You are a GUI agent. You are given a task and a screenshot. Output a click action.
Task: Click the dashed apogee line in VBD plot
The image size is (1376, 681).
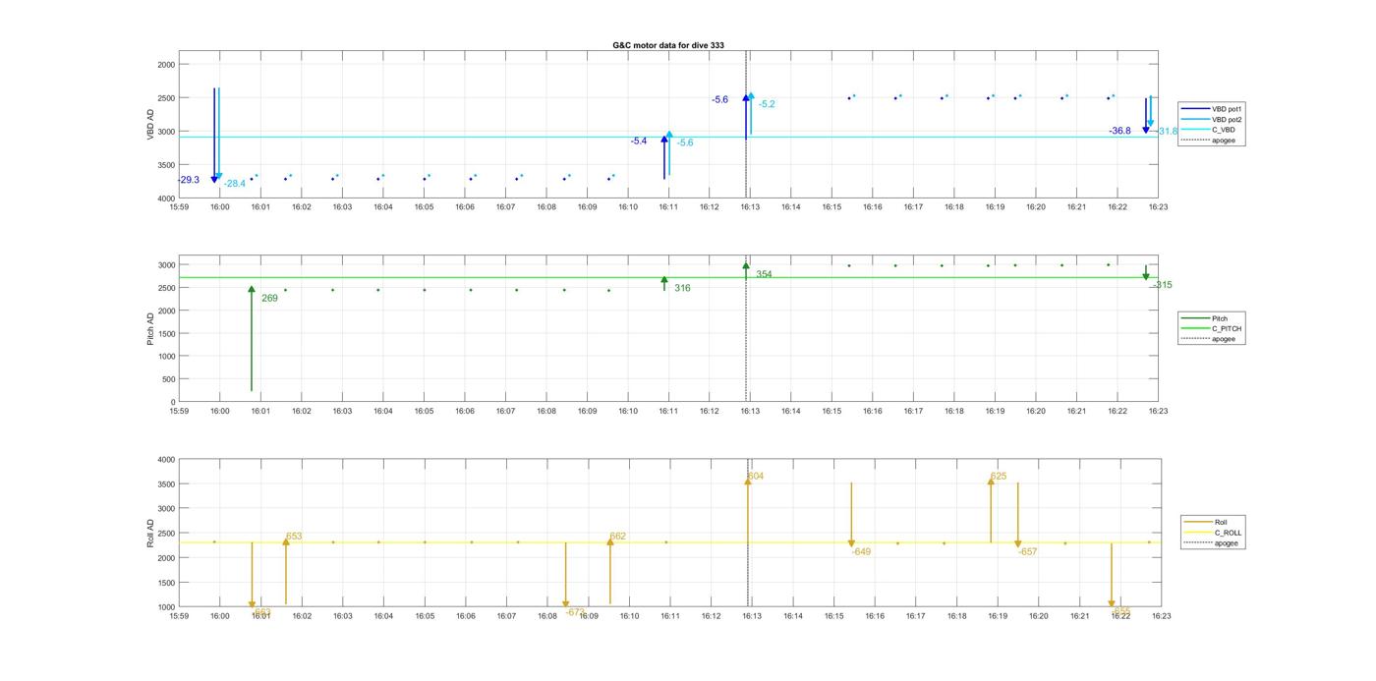coord(746,125)
